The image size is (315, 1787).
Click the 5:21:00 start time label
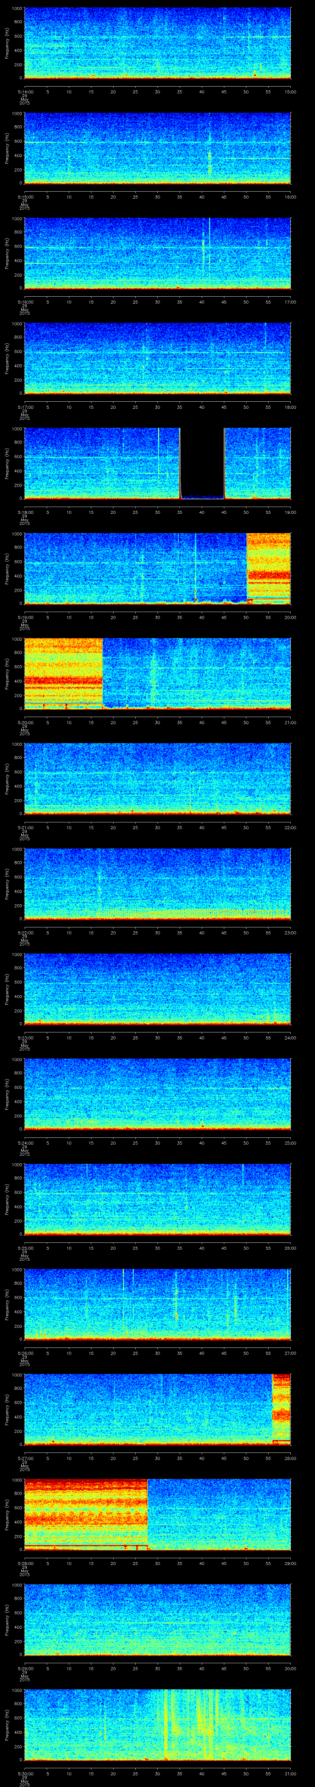[25, 828]
